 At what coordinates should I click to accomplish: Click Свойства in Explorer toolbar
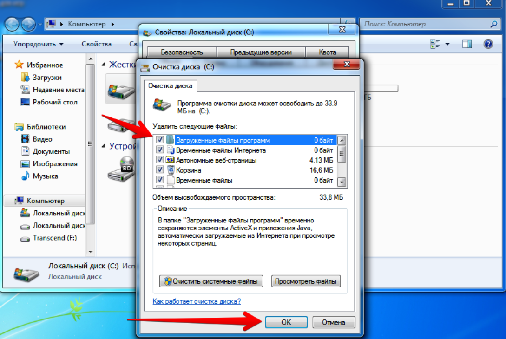coord(97,44)
